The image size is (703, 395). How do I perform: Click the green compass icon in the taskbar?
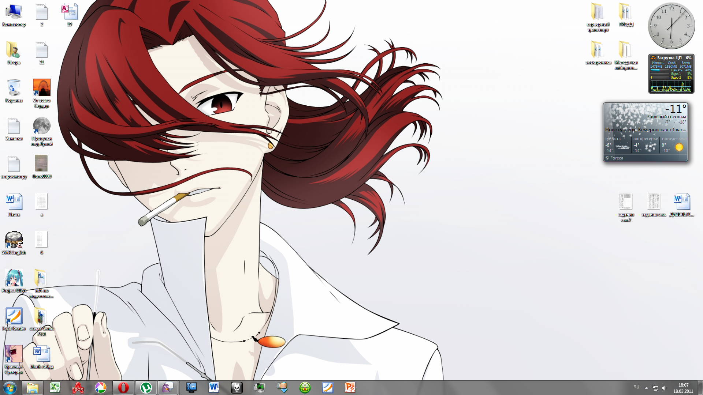(x=305, y=388)
